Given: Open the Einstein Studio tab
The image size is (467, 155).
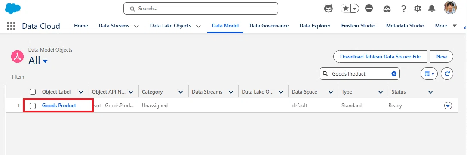Looking at the screenshot, I should coord(358,26).
